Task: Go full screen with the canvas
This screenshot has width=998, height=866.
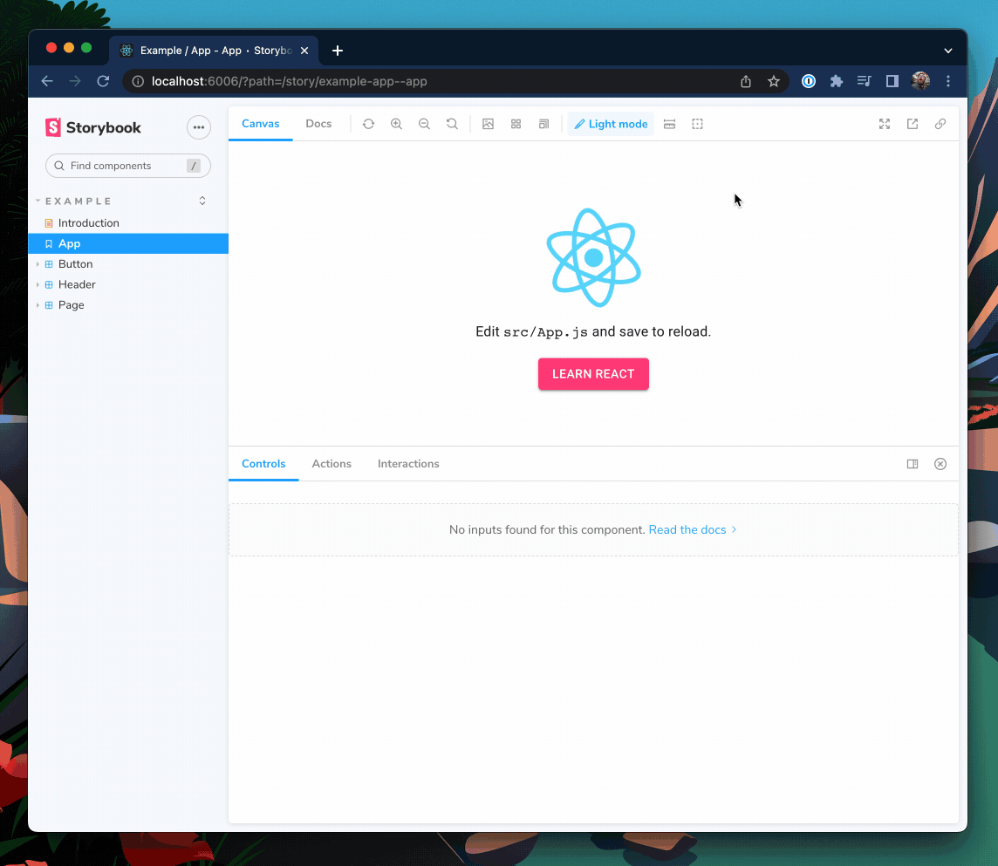Action: 885,124
